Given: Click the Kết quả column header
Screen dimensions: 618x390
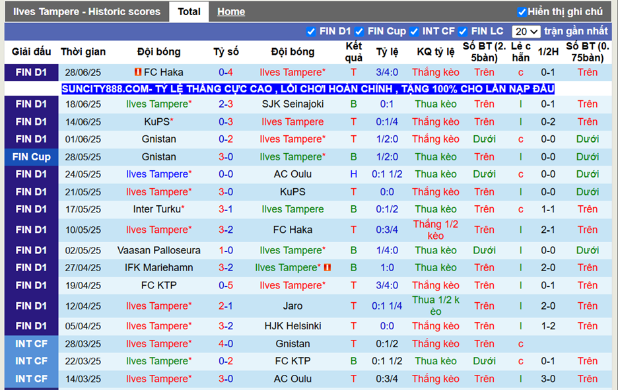Looking at the screenshot, I should tap(353, 52).
